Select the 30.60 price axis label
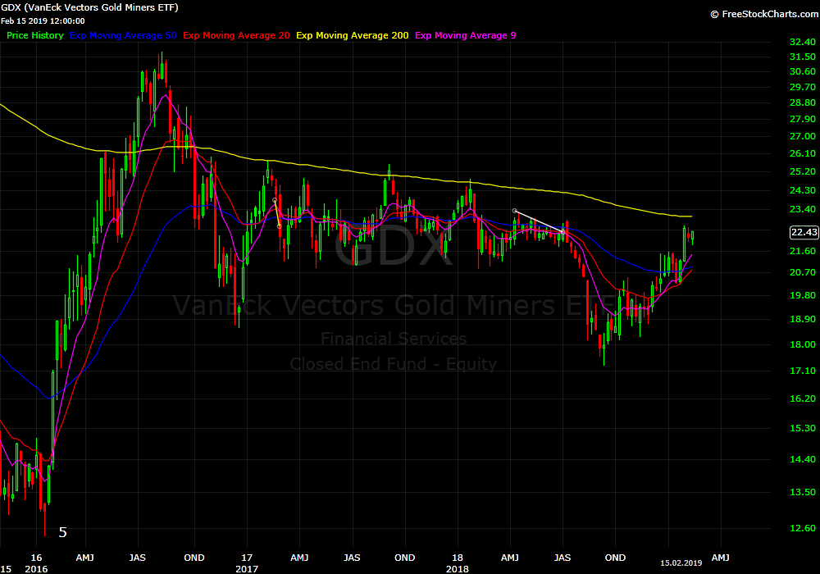The width and height of the screenshot is (820, 574). 803,71
